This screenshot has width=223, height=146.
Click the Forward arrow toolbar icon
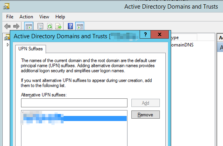point(16,27)
